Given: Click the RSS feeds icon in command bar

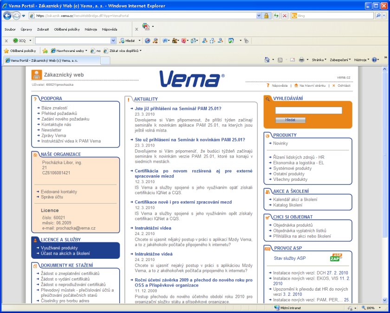Looking at the screenshot, I should pyautogui.click(x=280, y=60).
